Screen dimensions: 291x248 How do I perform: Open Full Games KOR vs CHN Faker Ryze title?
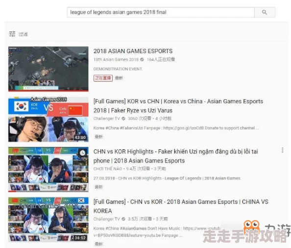[x=178, y=106]
